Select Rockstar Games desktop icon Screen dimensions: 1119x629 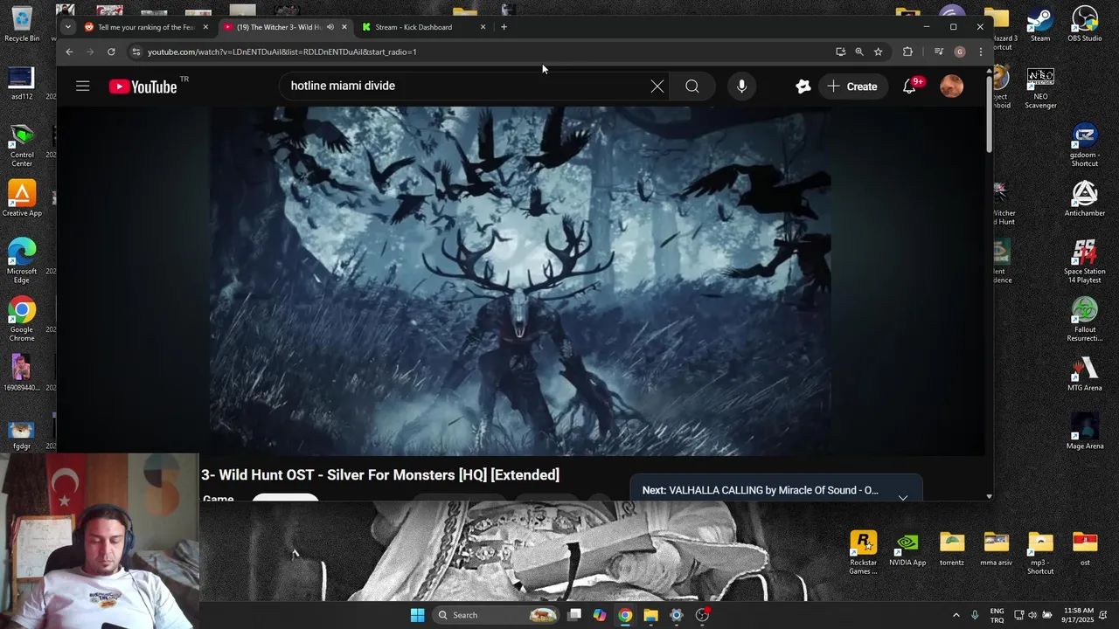click(x=863, y=553)
